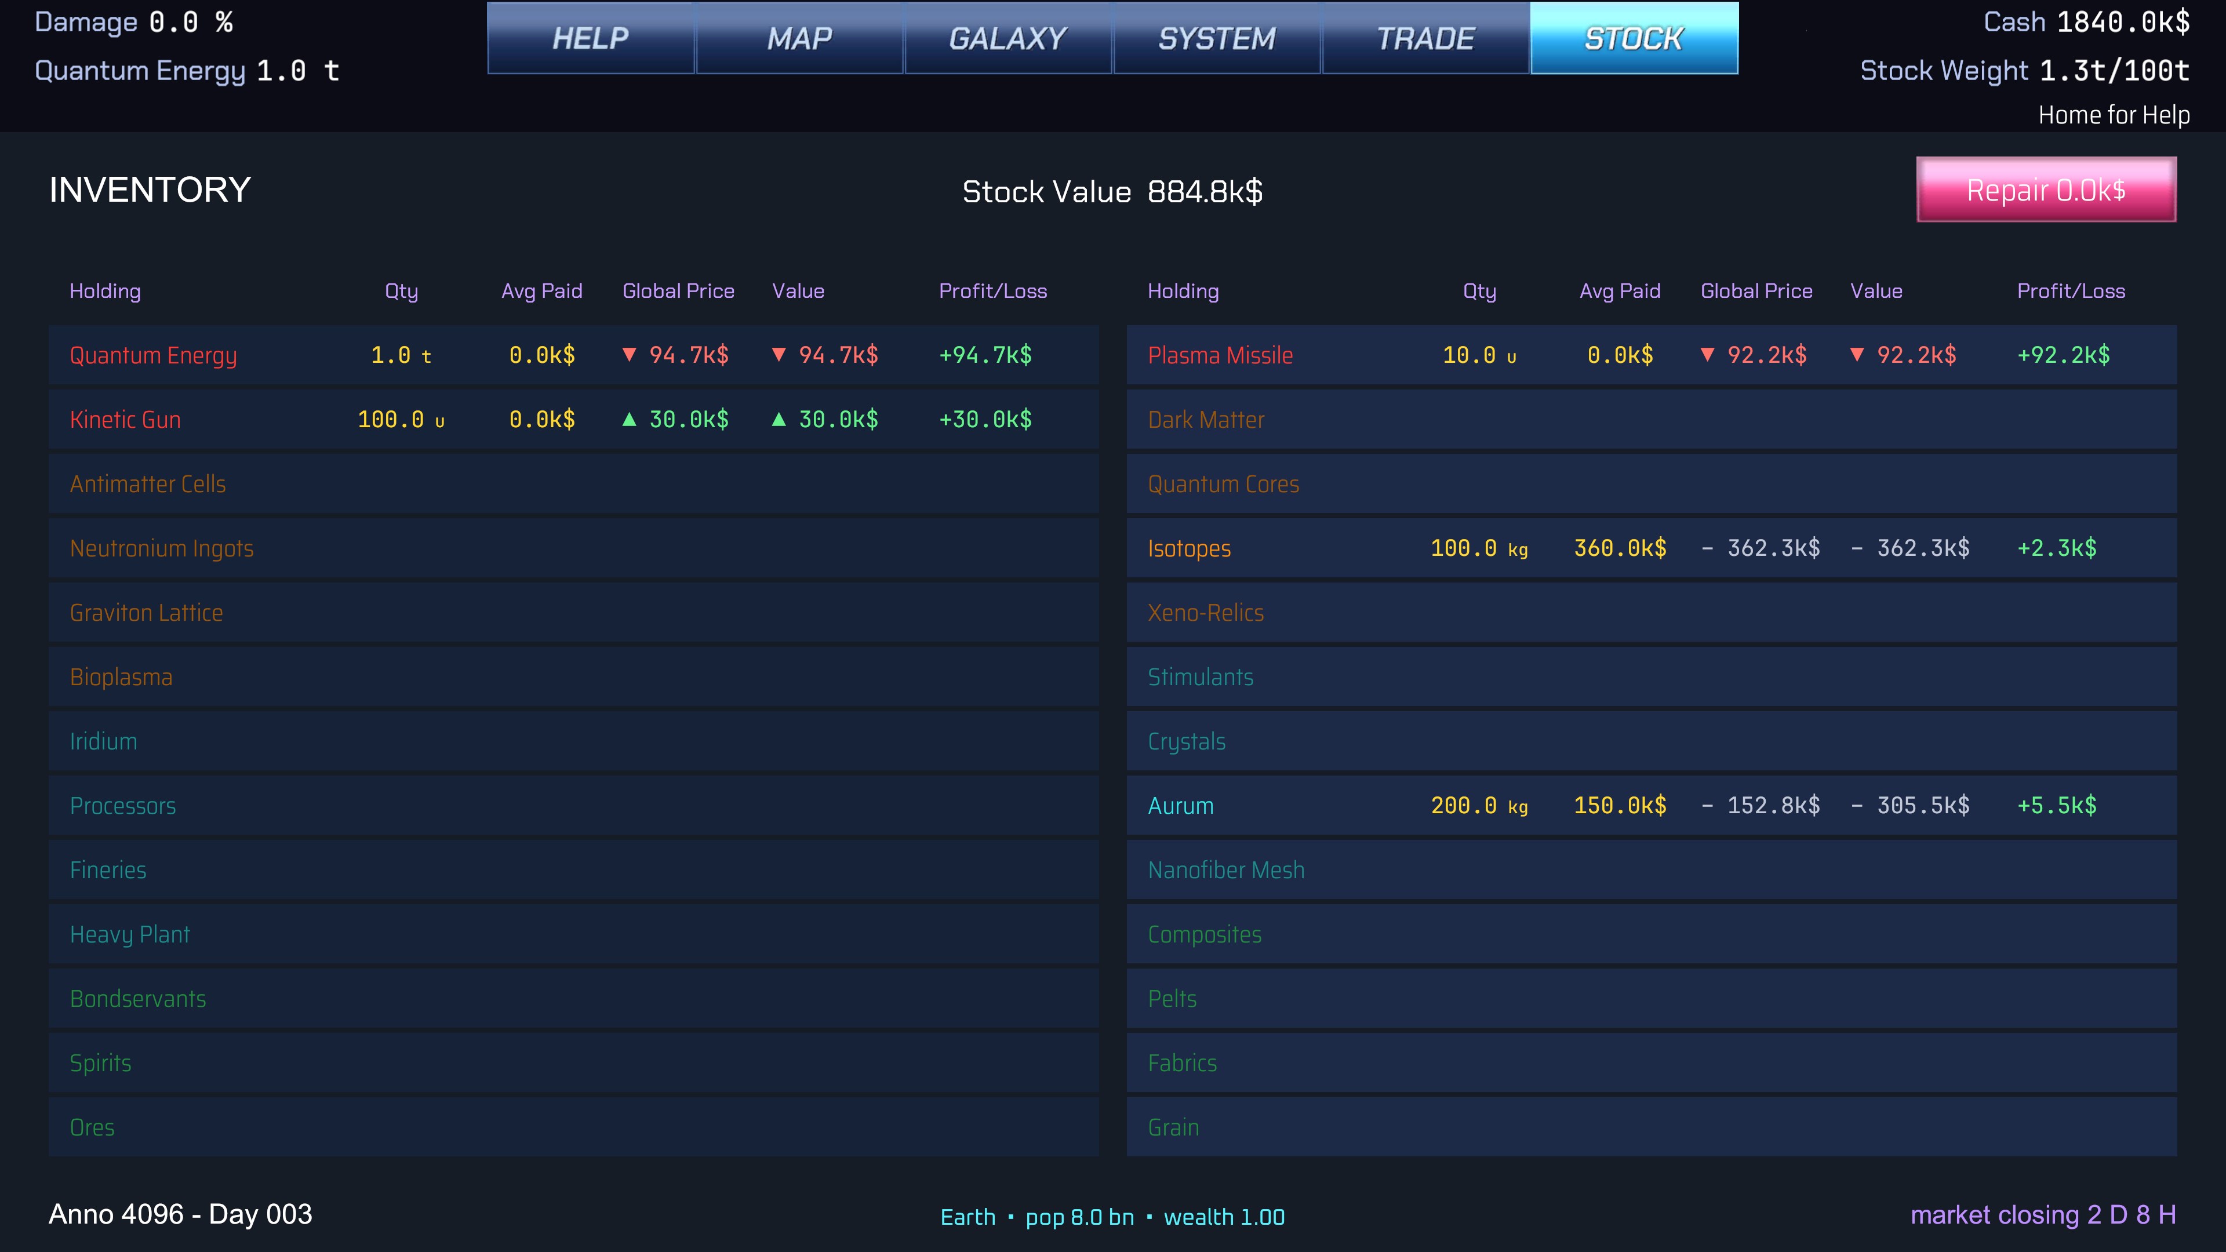Screen dimensions: 2226x1252
Task: Select the Fabrics row
Action: click(1652, 1063)
